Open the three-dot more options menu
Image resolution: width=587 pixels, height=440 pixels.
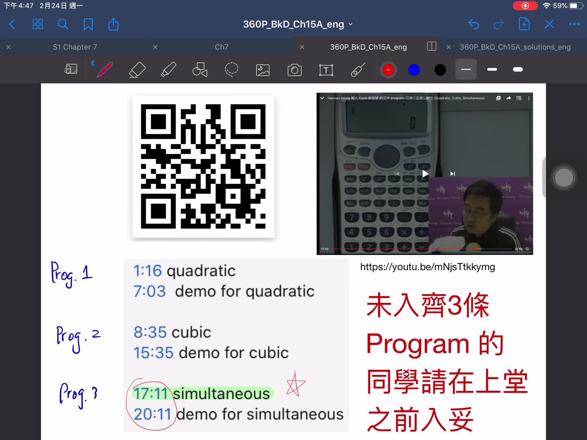coord(574,24)
